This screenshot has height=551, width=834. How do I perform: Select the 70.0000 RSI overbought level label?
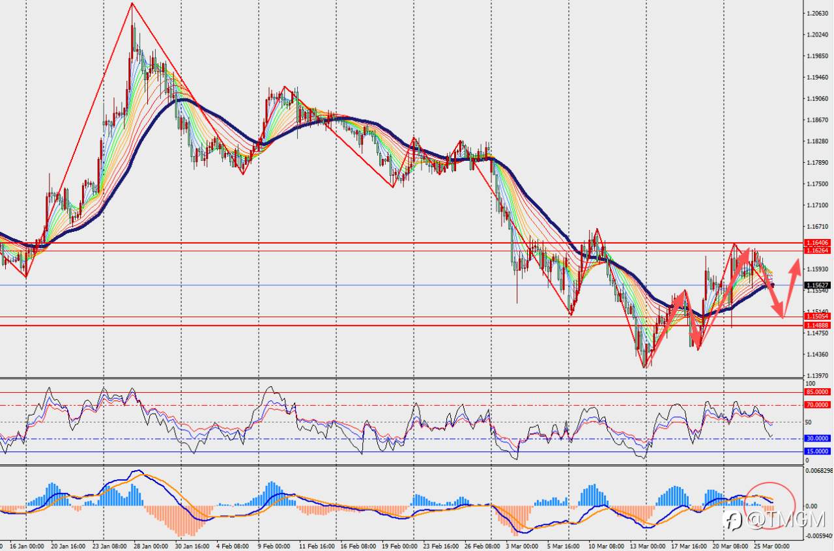(817, 405)
